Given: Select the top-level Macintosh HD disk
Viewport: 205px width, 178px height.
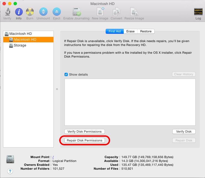Looking at the screenshot, I should [x=28, y=34].
